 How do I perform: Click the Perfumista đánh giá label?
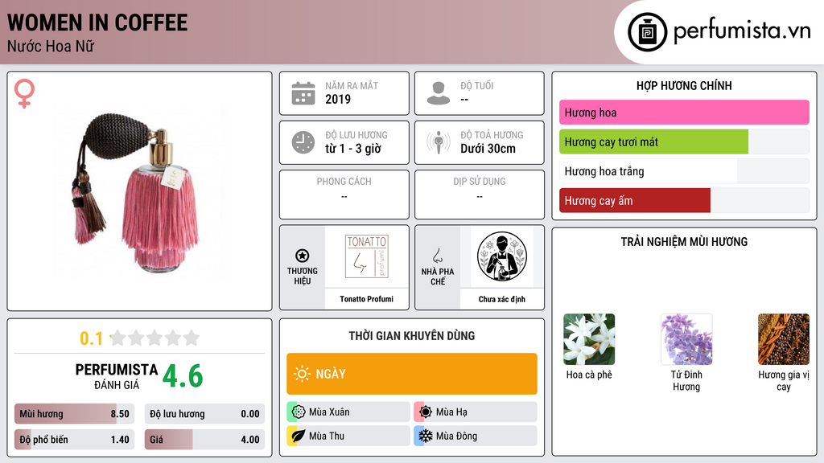tap(116, 376)
